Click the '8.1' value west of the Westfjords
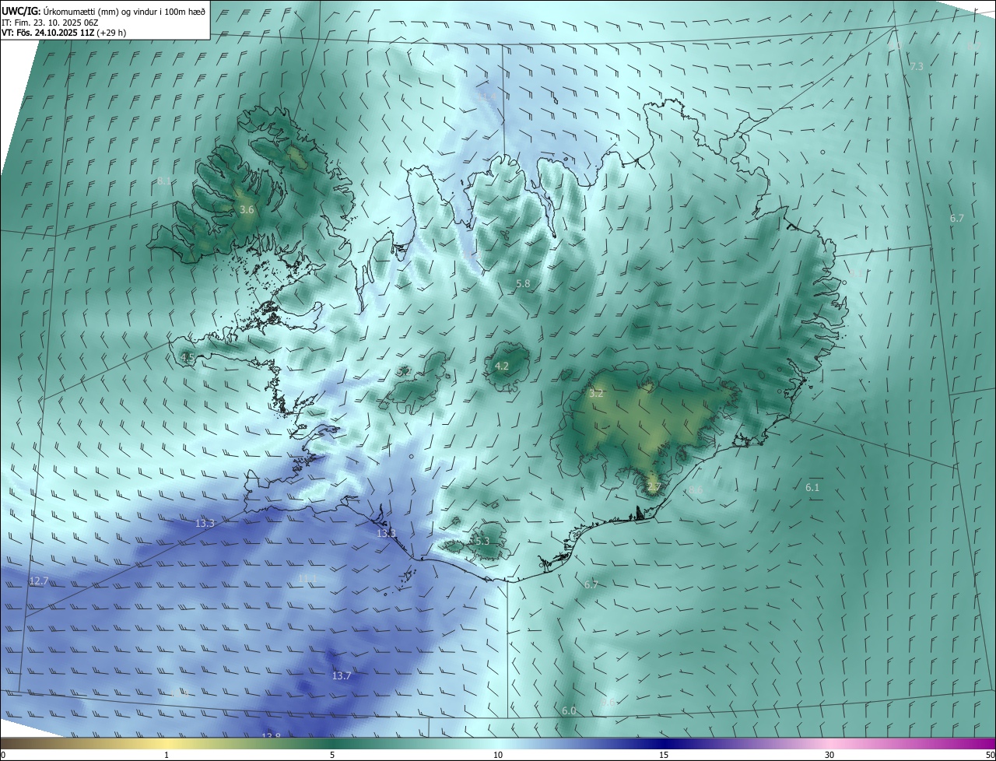 (163, 181)
